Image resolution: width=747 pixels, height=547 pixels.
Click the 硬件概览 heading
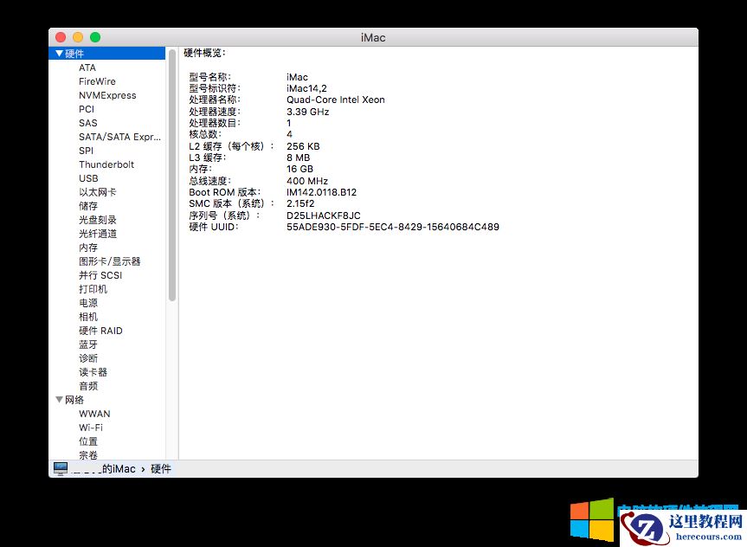coord(204,53)
